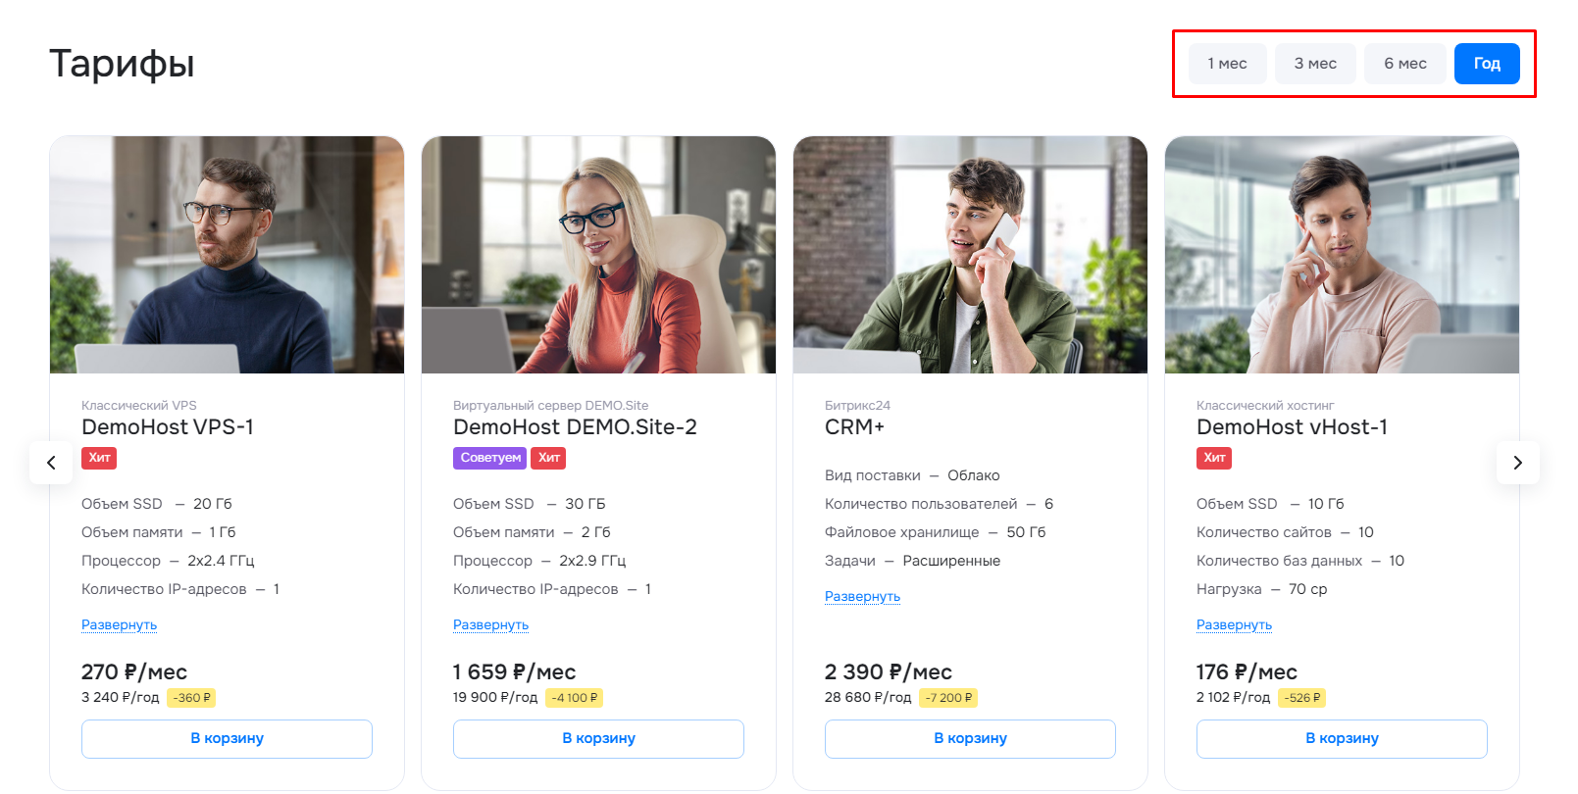This screenshot has height=794, width=1578.
Task: Select the 1 мес billing period
Action: pyautogui.click(x=1227, y=64)
